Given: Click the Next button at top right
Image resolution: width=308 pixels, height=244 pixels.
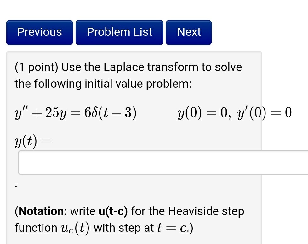Looking at the screenshot, I should coord(189,32).
